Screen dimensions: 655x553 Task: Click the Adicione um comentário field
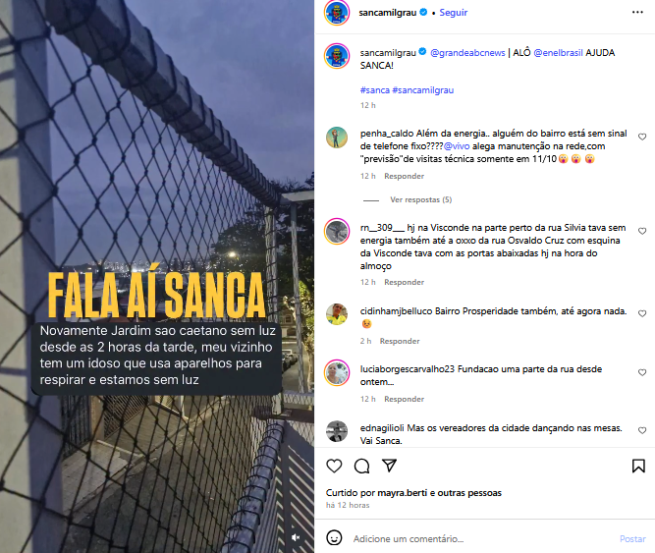pyautogui.click(x=482, y=539)
